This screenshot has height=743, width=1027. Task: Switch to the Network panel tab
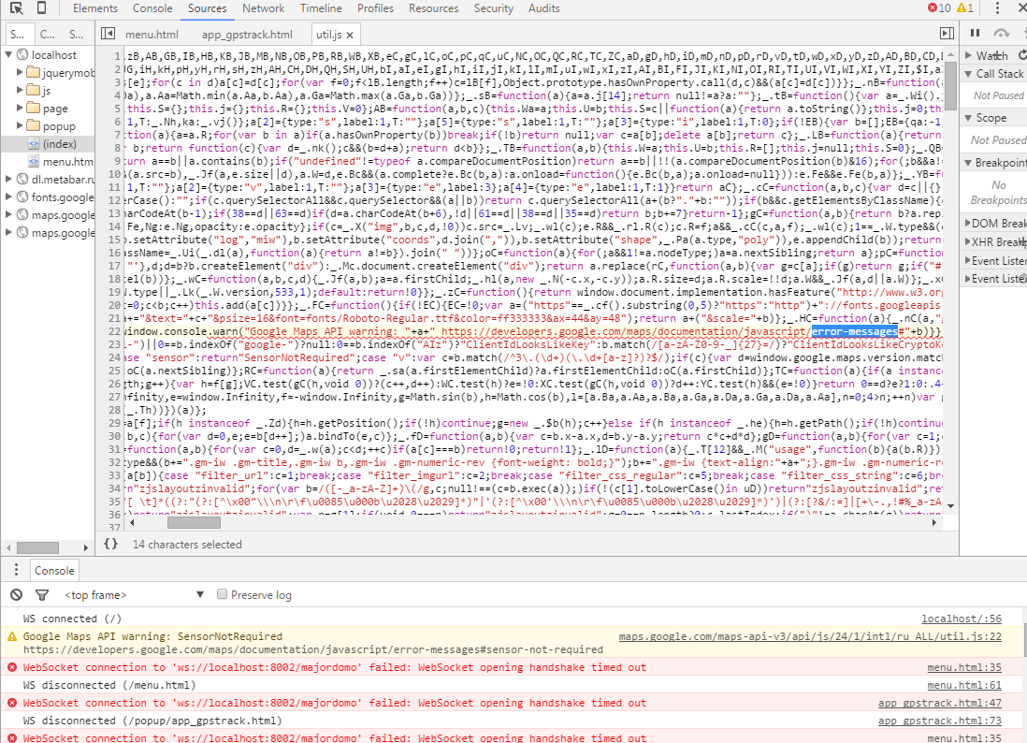coord(263,8)
